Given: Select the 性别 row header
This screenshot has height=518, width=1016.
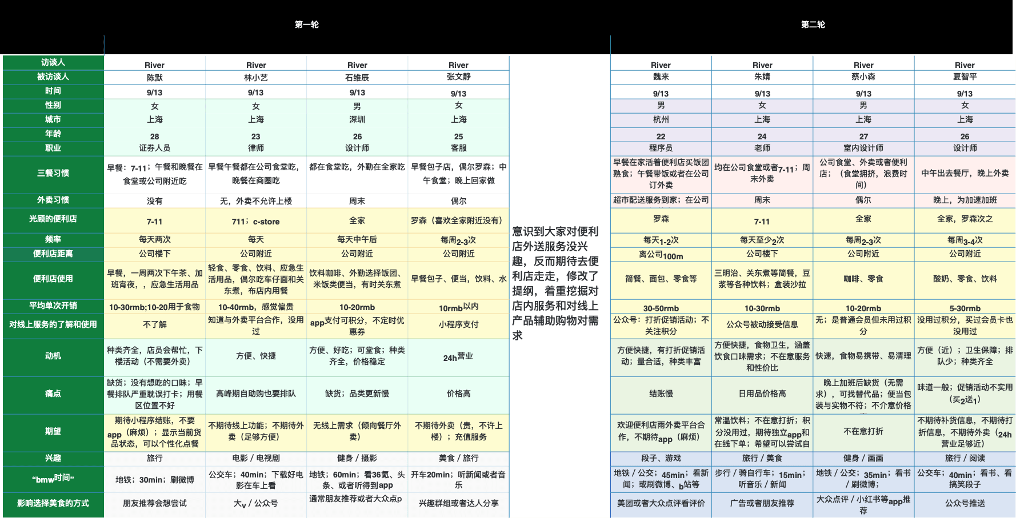Looking at the screenshot, I should point(53,105).
